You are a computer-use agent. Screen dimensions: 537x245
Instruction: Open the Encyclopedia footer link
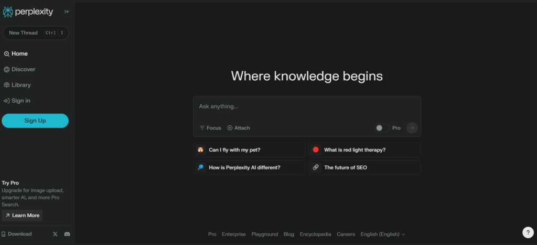tap(315, 235)
